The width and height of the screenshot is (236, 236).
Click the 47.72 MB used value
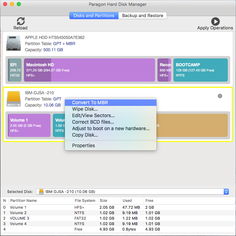click(x=131, y=207)
